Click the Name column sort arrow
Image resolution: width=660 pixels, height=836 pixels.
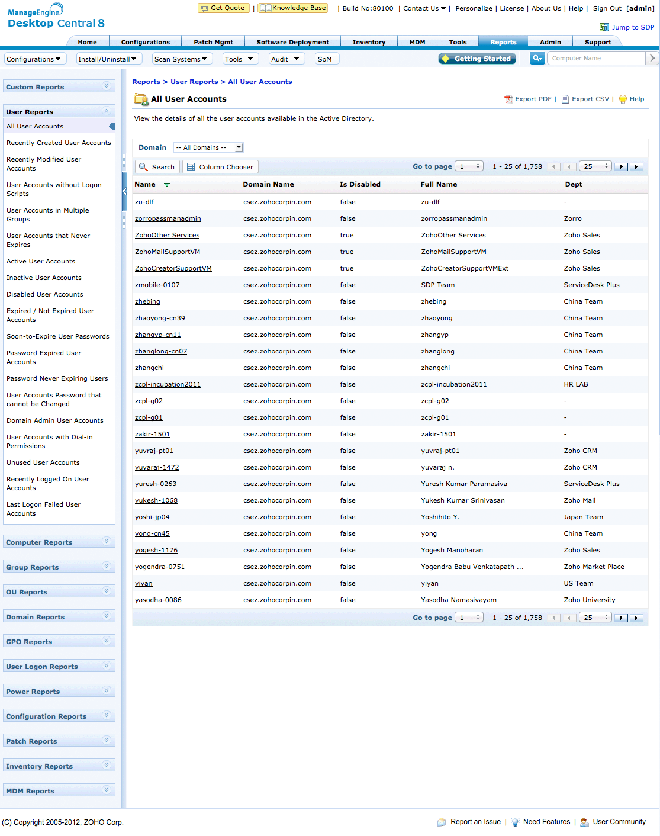[167, 185]
